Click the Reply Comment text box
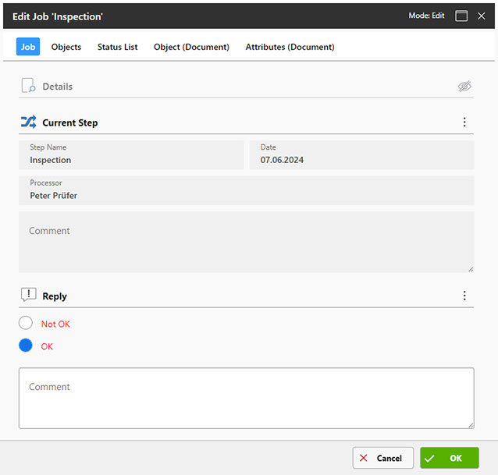The height and width of the screenshot is (475, 498). pyautogui.click(x=246, y=398)
